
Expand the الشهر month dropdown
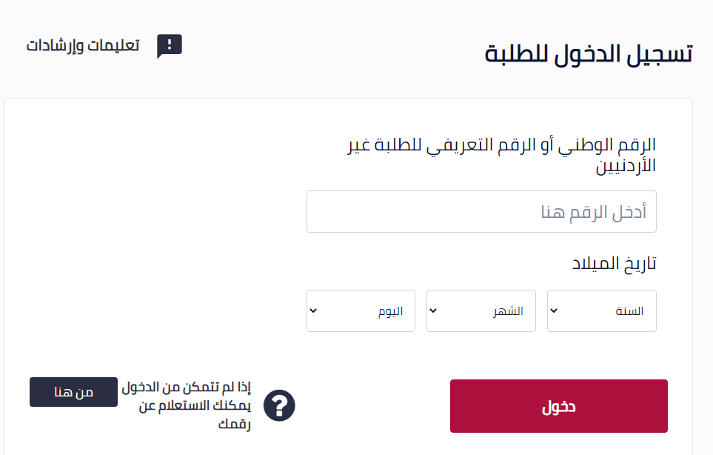tap(481, 310)
